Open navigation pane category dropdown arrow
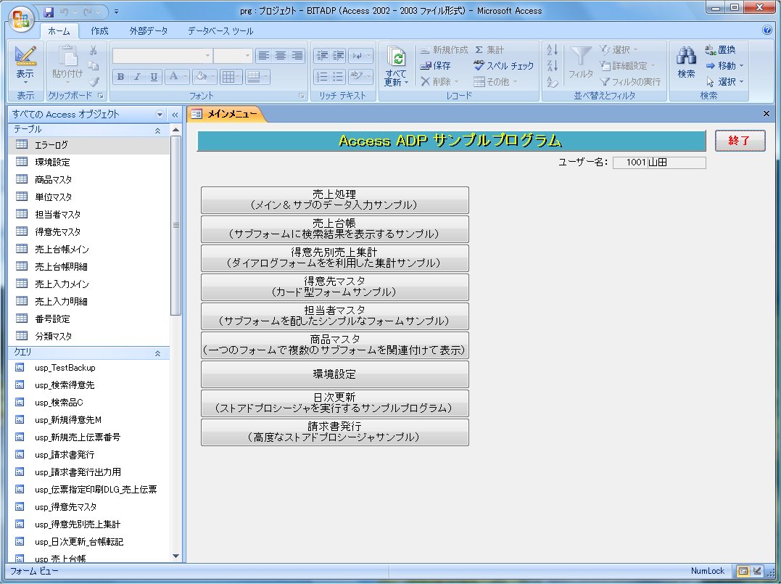This screenshot has width=781, height=584. coord(160,115)
